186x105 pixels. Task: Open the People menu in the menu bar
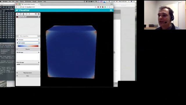tap(34, 1)
